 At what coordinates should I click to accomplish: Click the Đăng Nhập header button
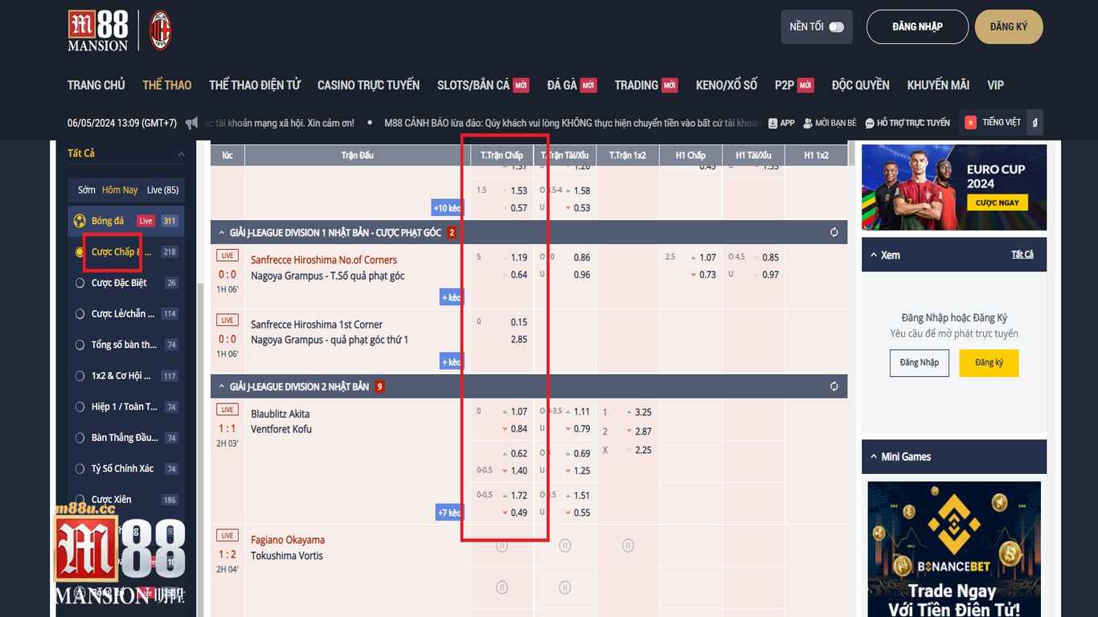[x=917, y=27]
